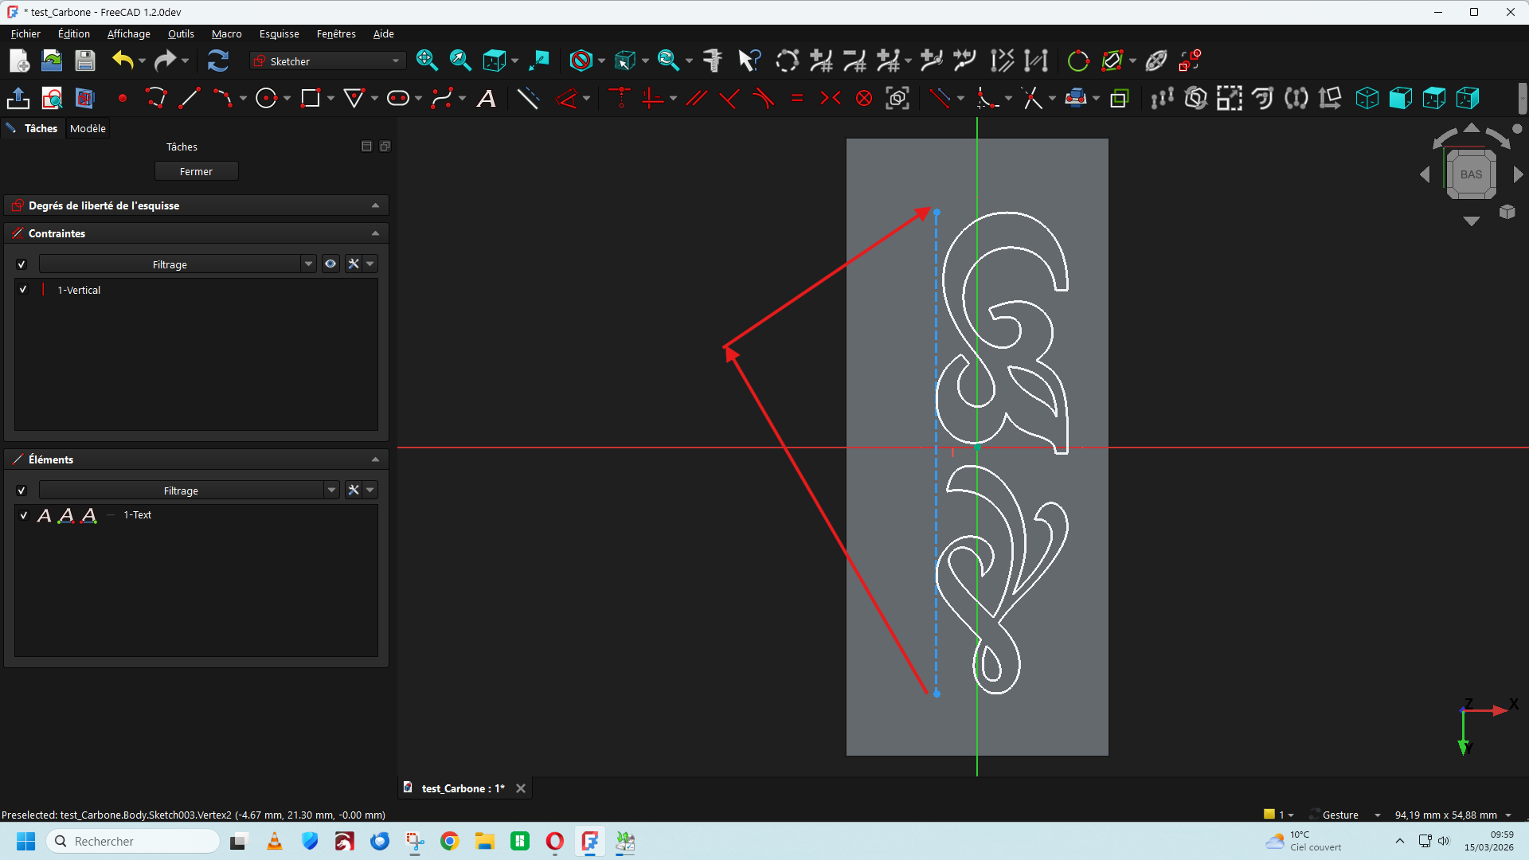Image resolution: width=1529 pixels, height=860 pixels.
Task: Click the fit all view icon
Action: (x=426, y=61)
